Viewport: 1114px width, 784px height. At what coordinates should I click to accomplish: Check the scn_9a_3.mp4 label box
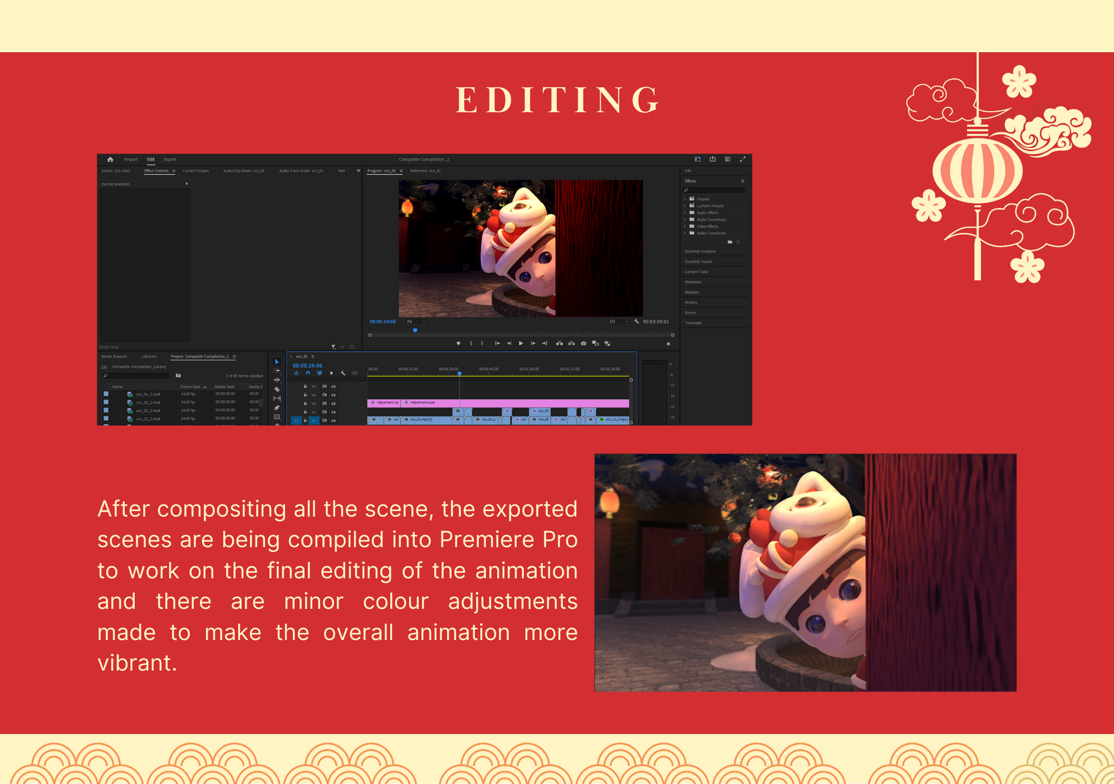click(106, 394)
